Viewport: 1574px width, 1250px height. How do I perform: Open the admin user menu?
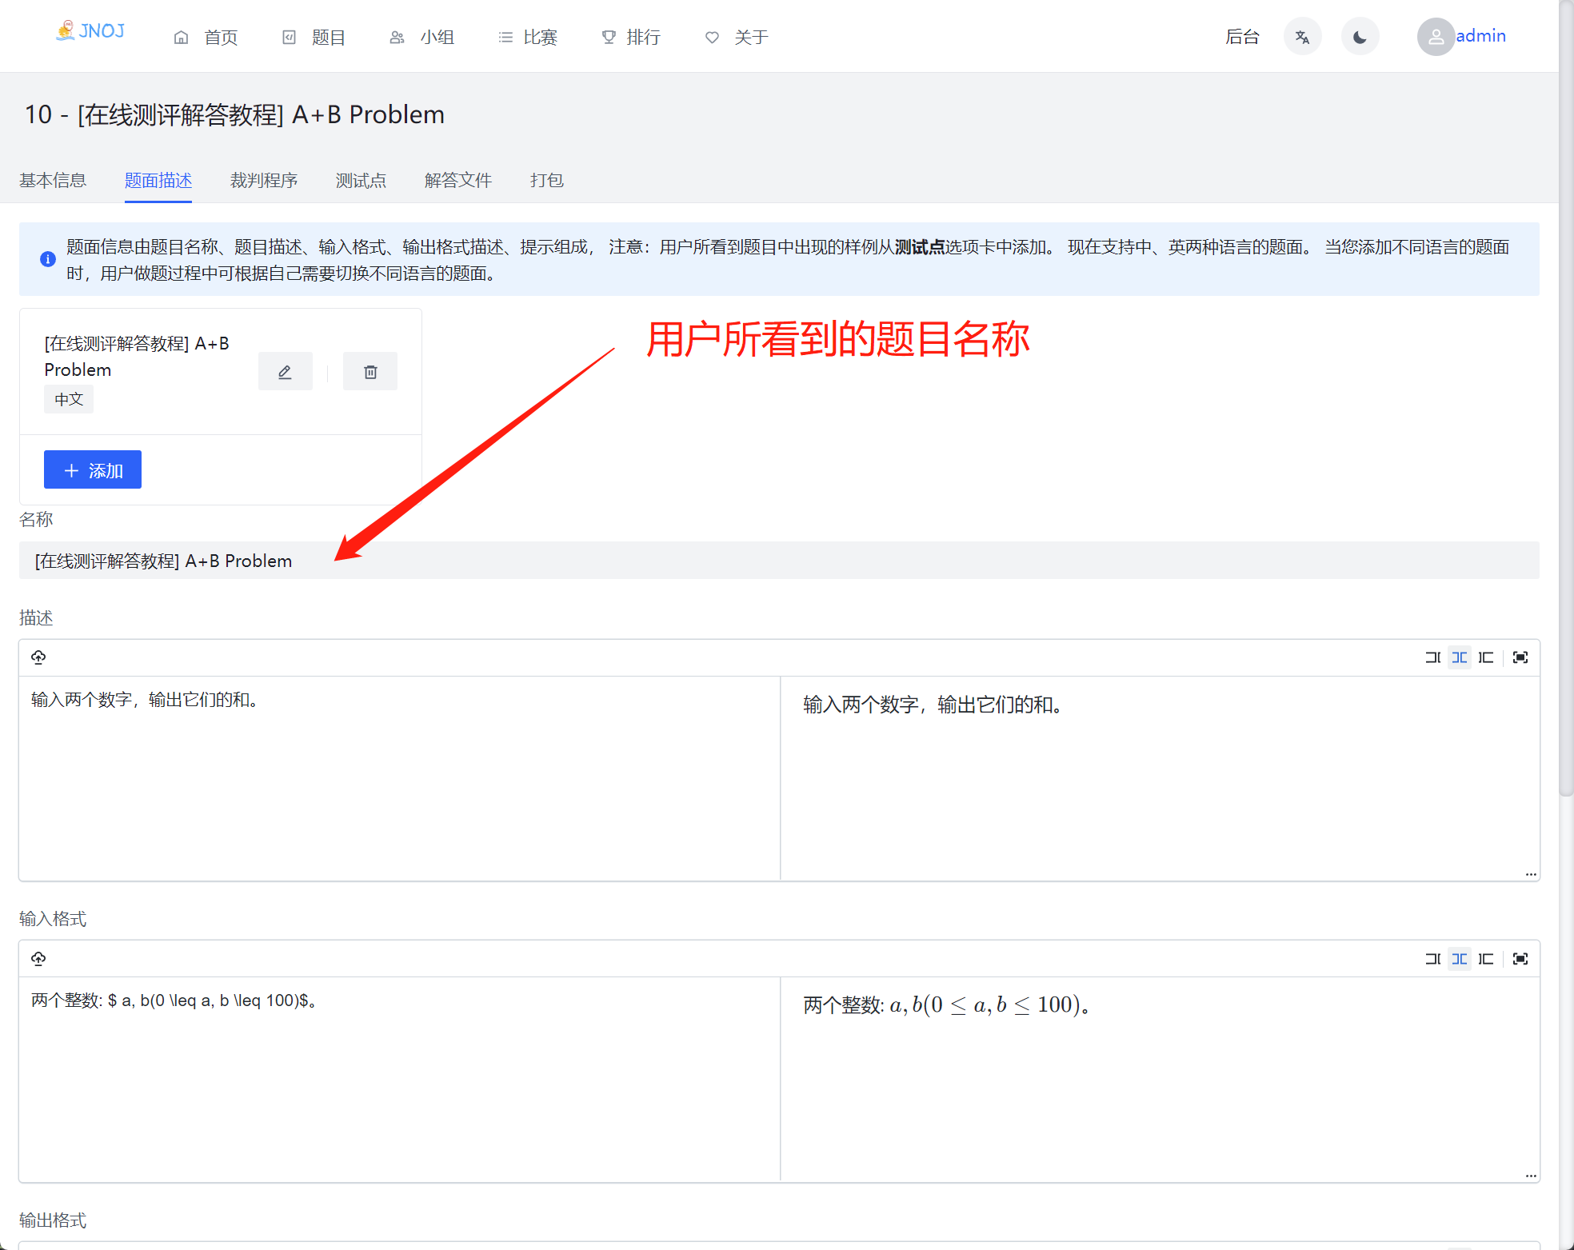pos(1480,36)
